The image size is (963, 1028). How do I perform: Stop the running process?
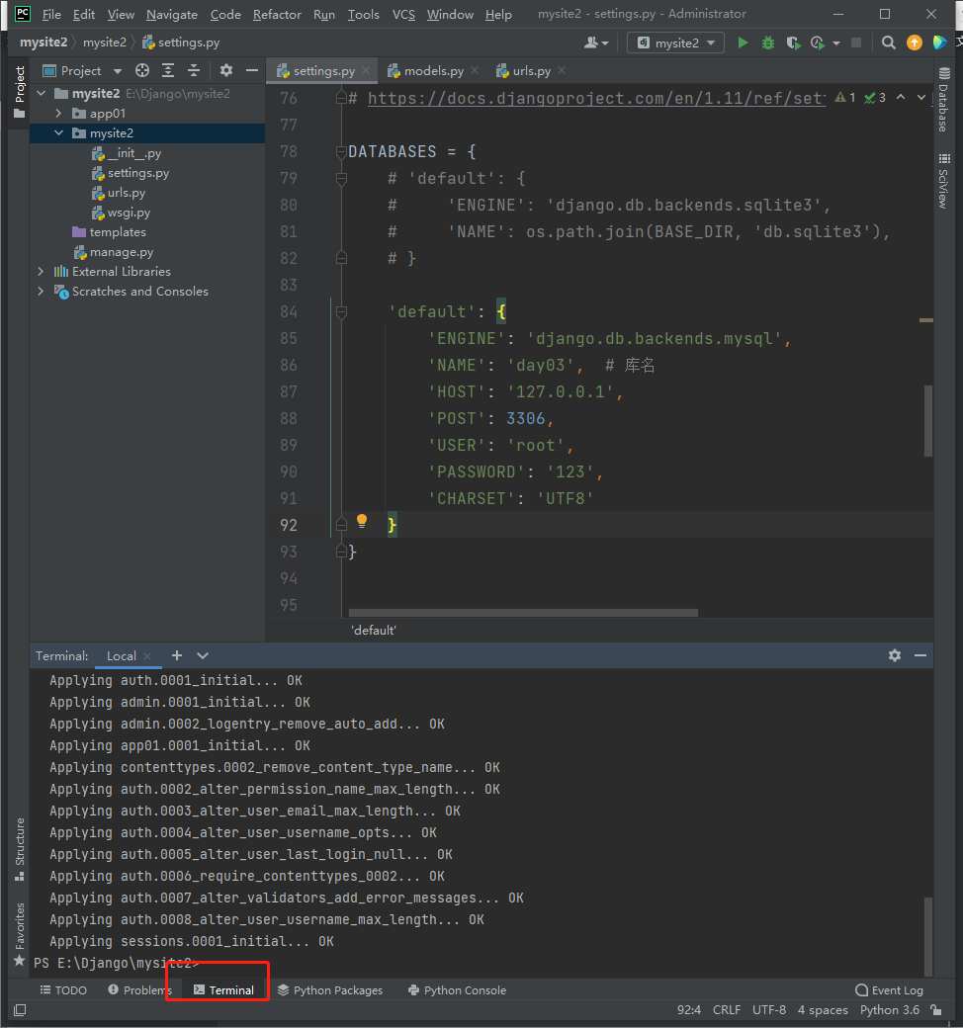click(x=856, y=43)
